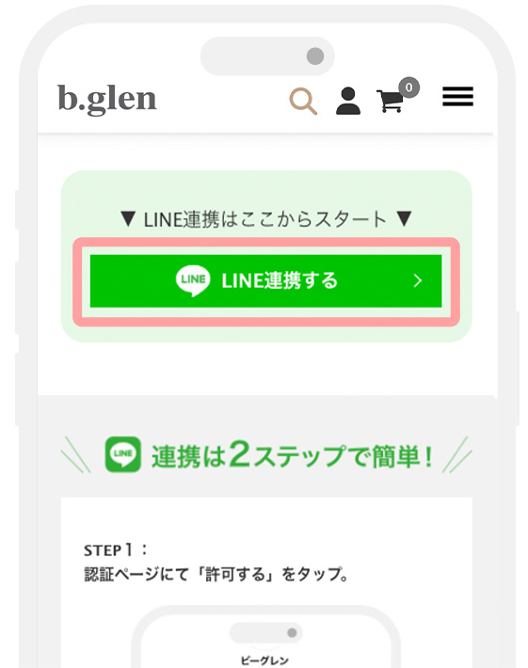Open the hamburger menu
The height and width of the screenshot is (668, 528).
coord(457,97)
